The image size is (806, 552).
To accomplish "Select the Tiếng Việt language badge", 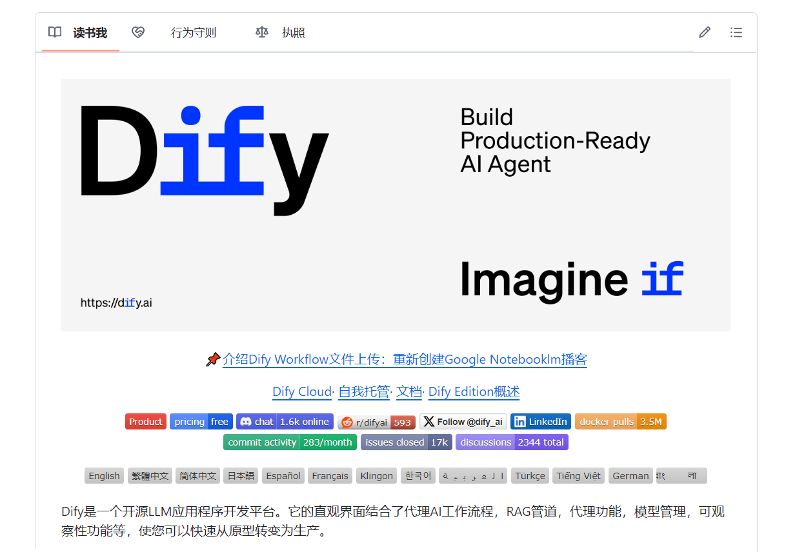I will 578,476.
